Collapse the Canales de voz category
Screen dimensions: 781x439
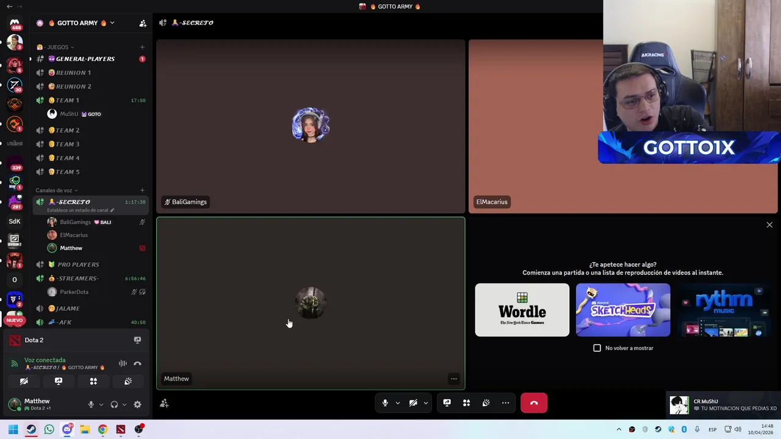tap(57, 190)
